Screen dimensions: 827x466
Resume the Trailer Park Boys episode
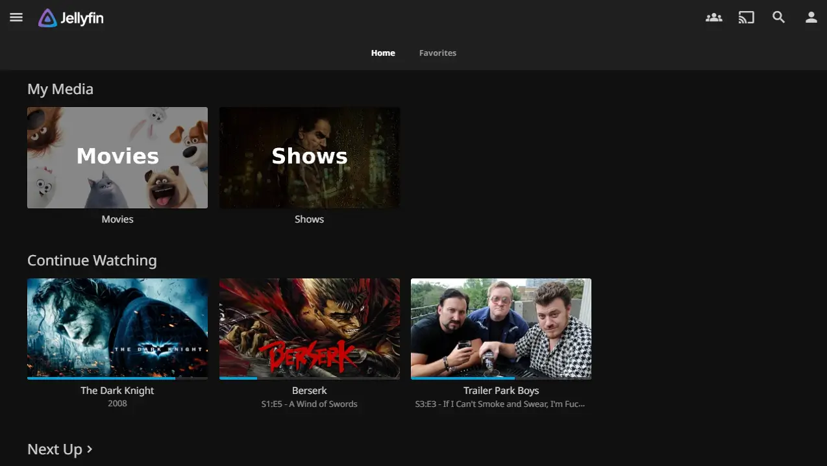pyautogui.click(x=500, y=328)
